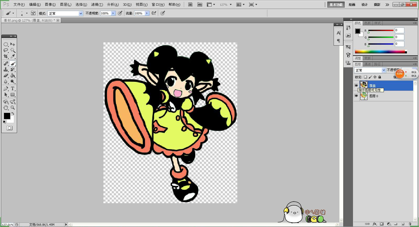Select the Pen tool
Image resolution: width=419 pixels, height=227 pixels.
[6, 88]
